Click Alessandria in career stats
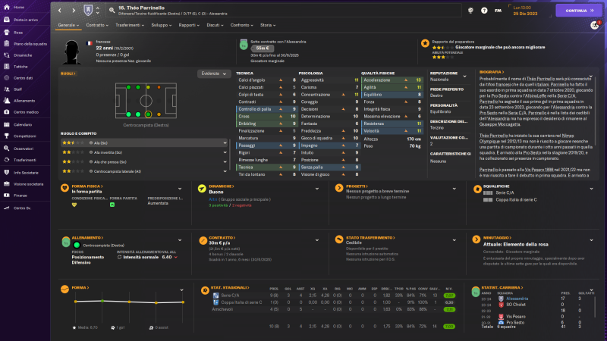 tap(517, 299)
